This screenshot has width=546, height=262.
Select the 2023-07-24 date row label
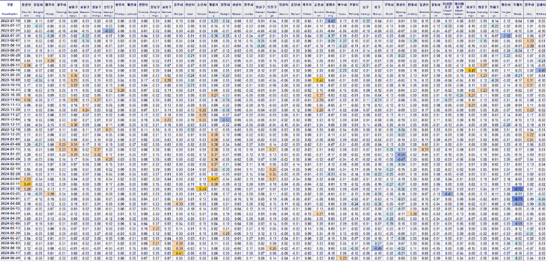10,31
